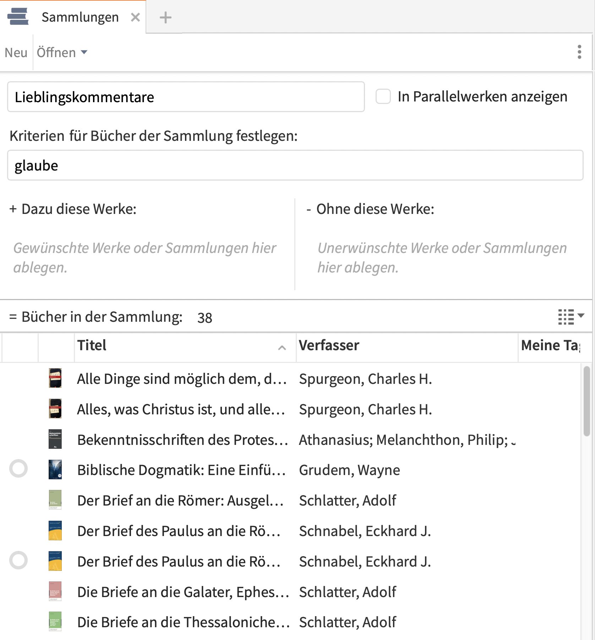The height and width of the screenshot is (640, 595).
Task: Select title Der Brief an die Römer
Action: [180, 501]
